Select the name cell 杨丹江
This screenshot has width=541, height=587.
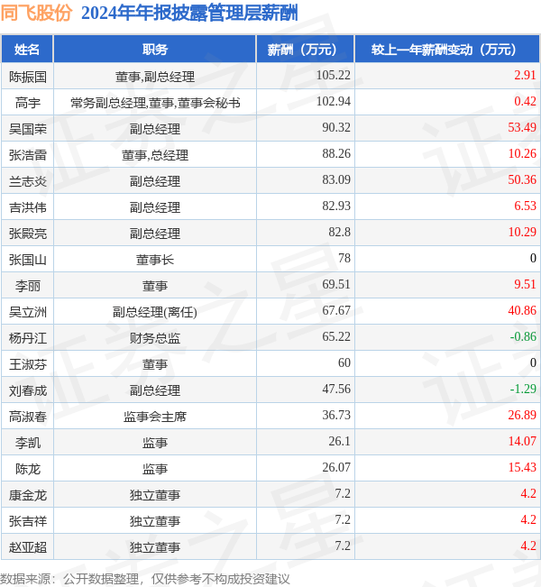pyautogui.click(x=28, y=338)
